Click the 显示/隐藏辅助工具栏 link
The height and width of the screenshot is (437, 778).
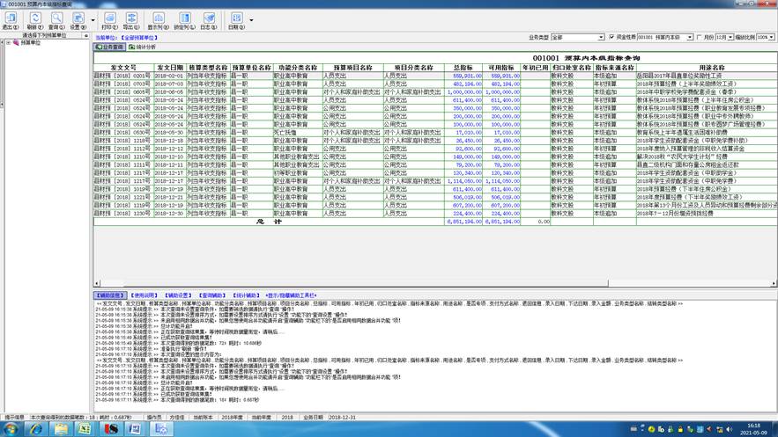291,295
